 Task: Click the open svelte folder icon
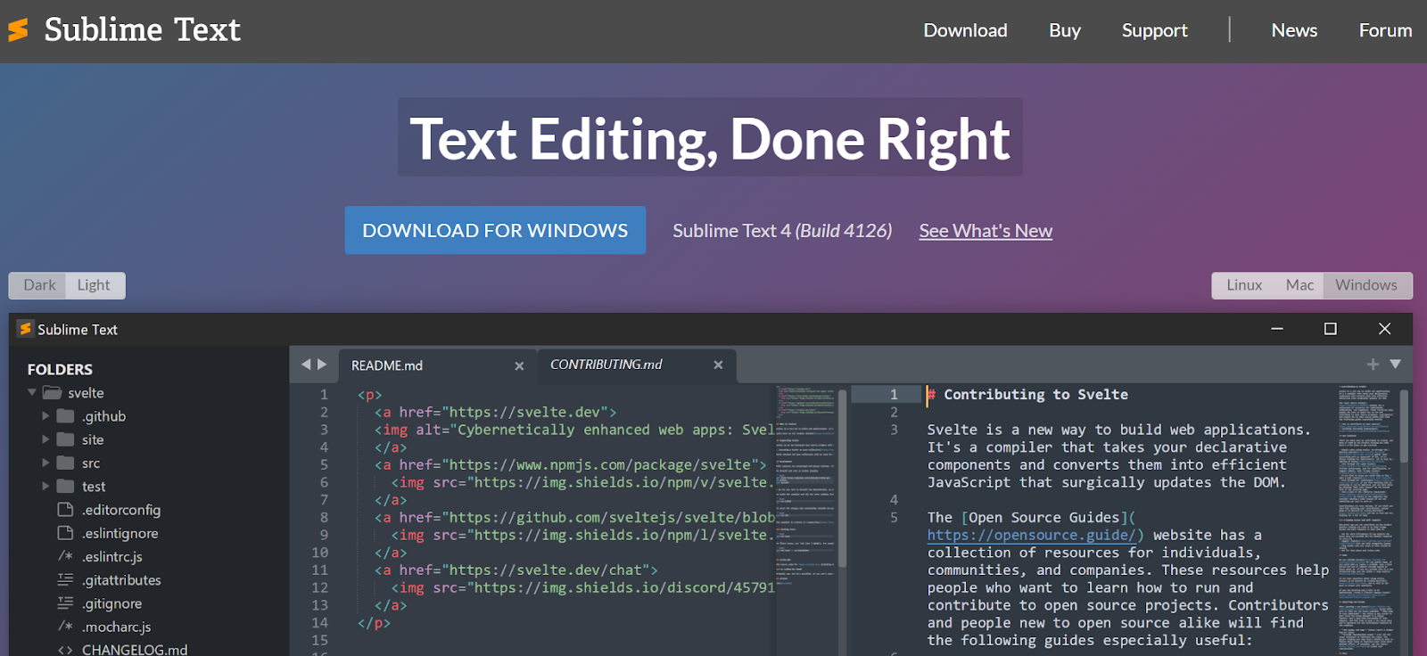coord(52,393)
